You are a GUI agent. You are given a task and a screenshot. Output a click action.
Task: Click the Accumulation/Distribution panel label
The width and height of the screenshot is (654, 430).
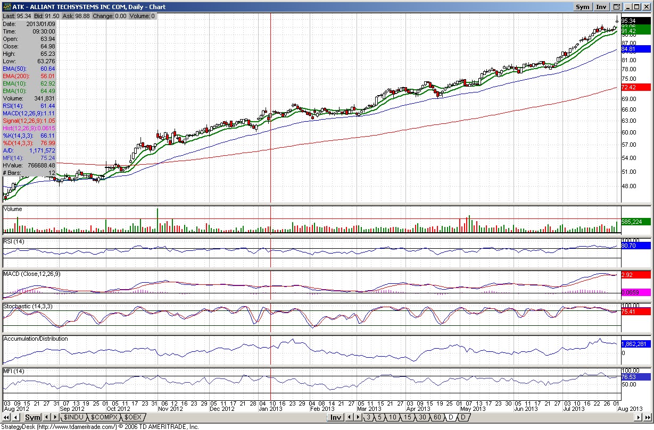36,339
